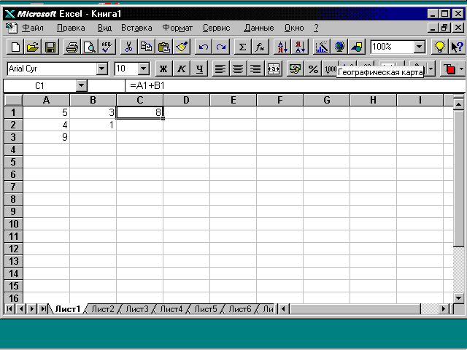The image size is (467, 350).
Task: Open the Сервис menu
Action: pyautogui.click(x=217, y=28)
